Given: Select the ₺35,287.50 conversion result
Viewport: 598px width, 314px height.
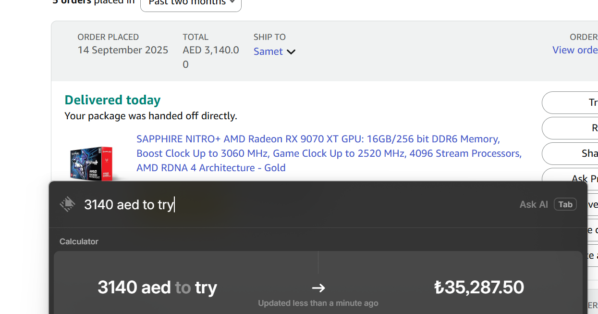Looking at the screenshot, I should click(x=479, y=287).
